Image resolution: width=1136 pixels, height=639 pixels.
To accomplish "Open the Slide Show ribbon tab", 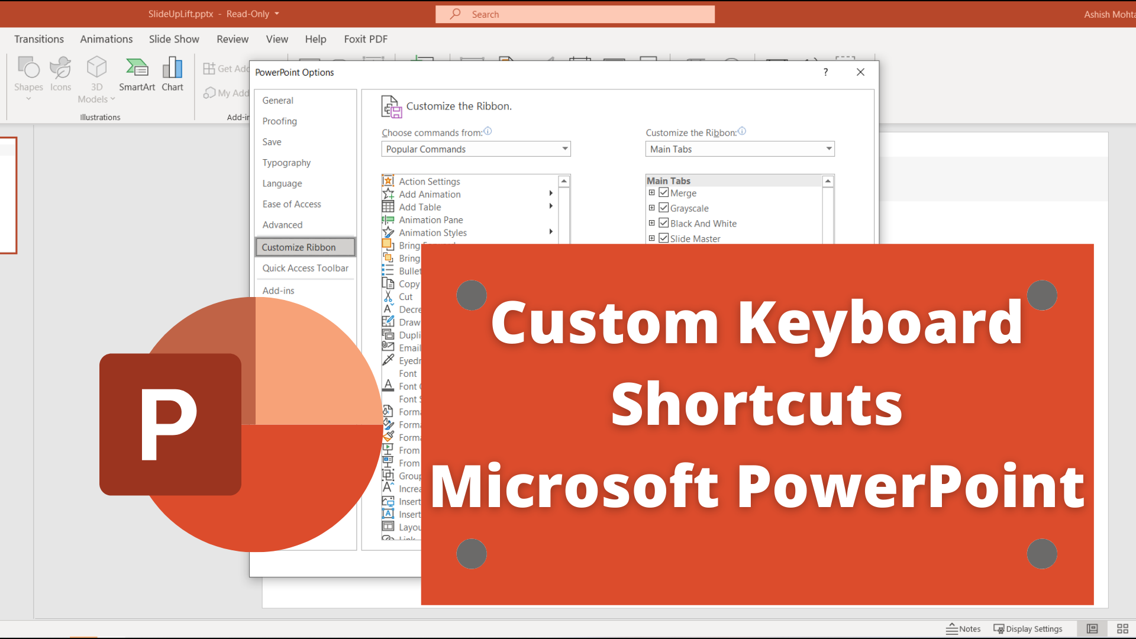I will point(174,39).
